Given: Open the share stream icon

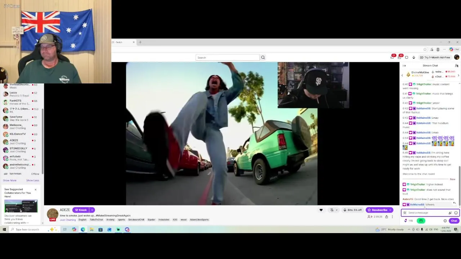Looking at the screenshot, I should tap(386, 217).
